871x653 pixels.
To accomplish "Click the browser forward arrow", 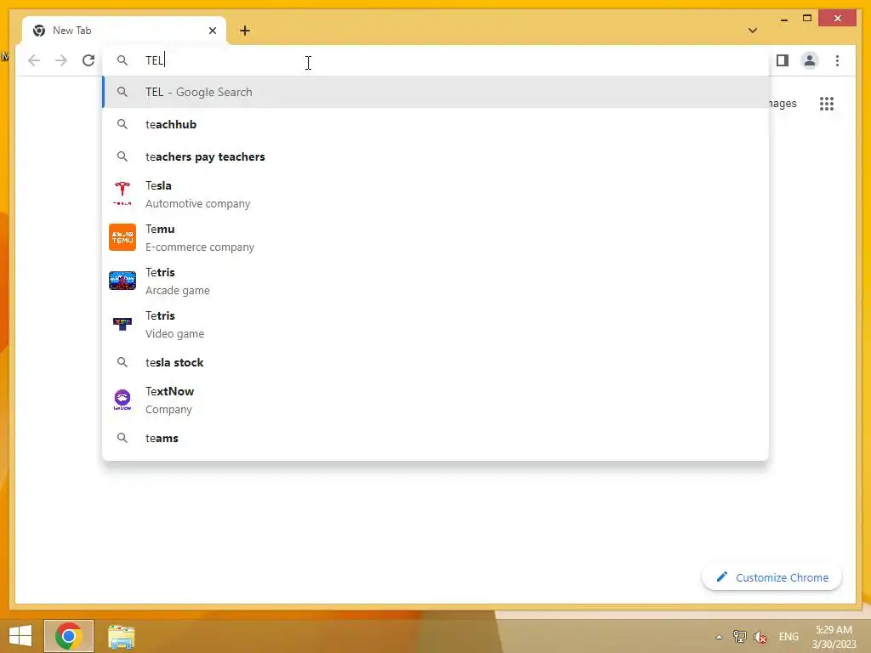I will click(61, 60).
